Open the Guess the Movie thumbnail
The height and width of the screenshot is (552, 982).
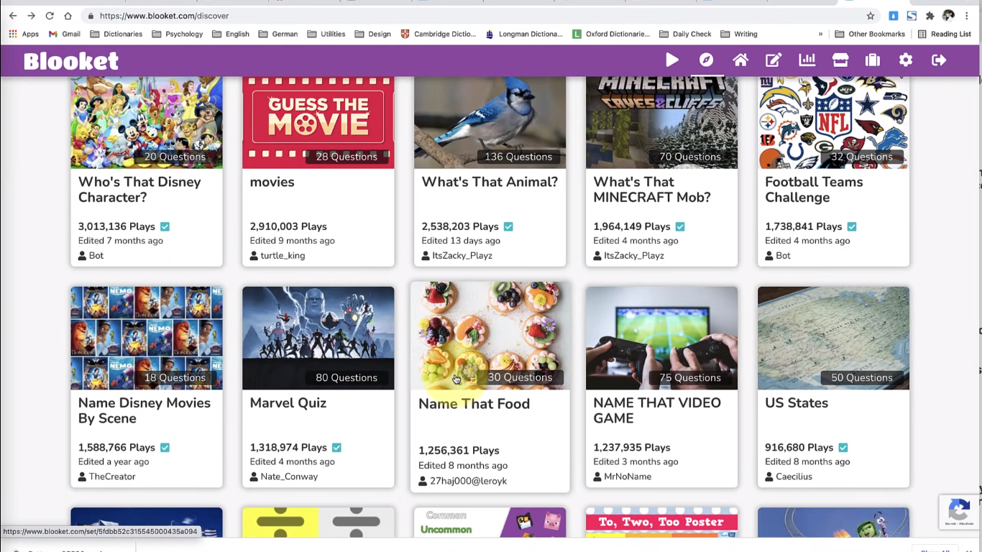(x=318, y=122)
